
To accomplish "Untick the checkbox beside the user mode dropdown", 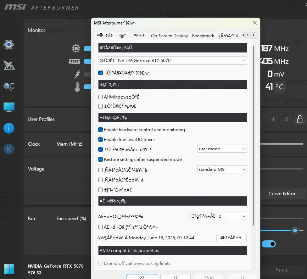I will [100, 149].
